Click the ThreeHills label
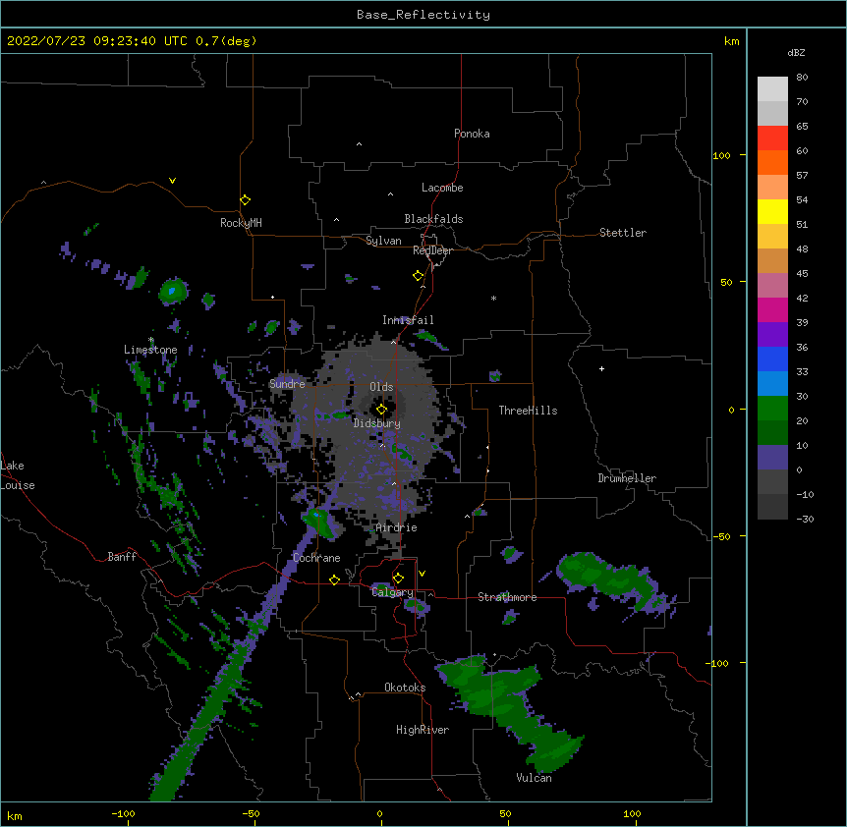Viewport: 847px width, 827px height. (x=528, y=411)
